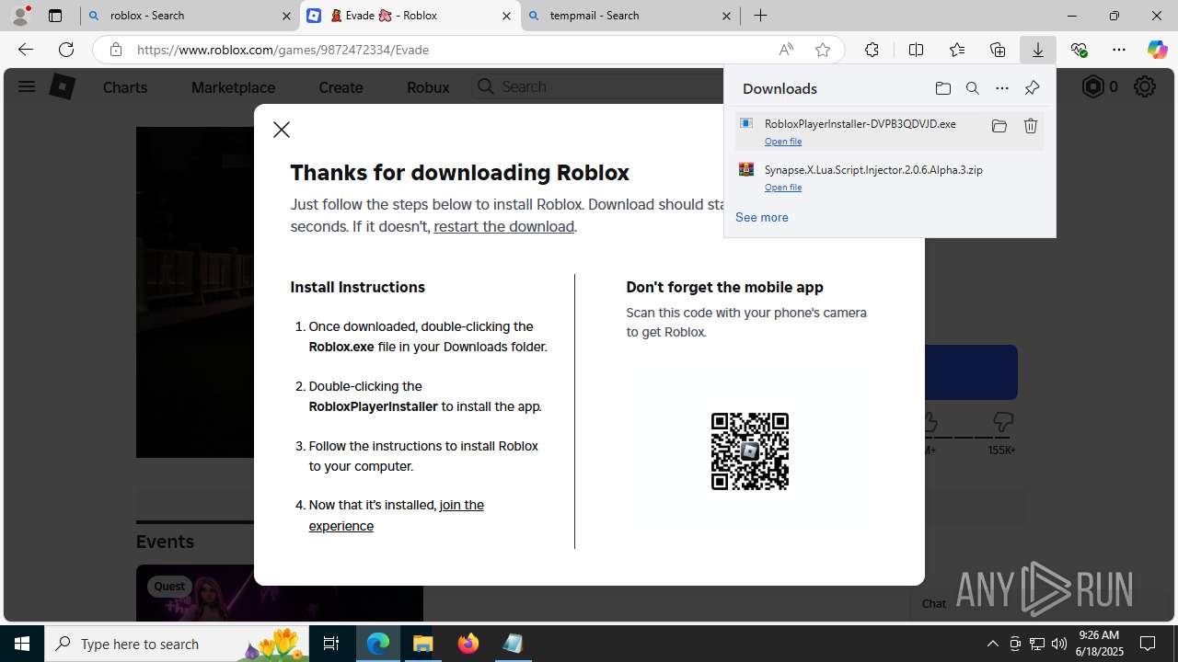
Task: Open Task View on taskbar
Action: tap(332, 644)
